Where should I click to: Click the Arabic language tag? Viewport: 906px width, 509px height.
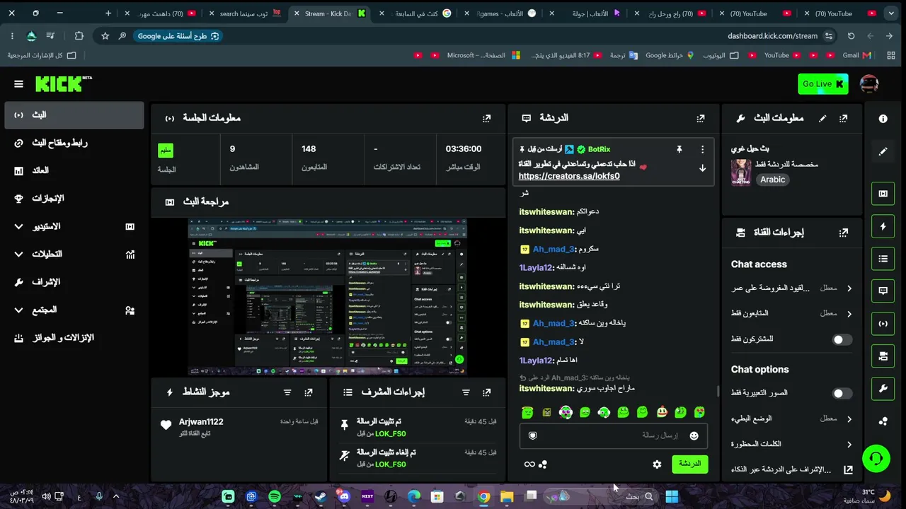[772, 180]
